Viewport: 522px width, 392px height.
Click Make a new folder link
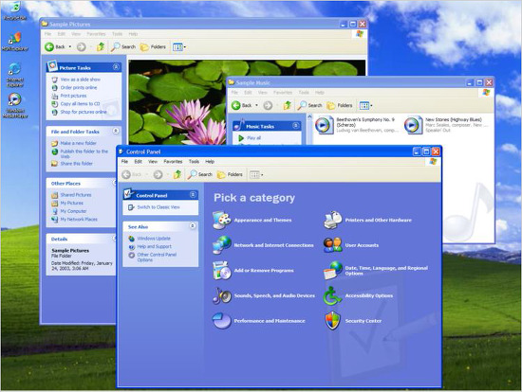coord(78,143)
